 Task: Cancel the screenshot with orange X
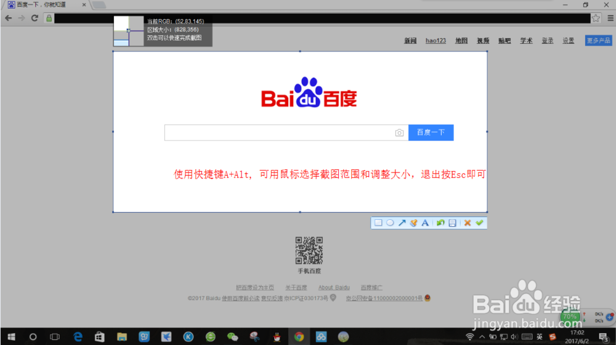click(467, 223)
